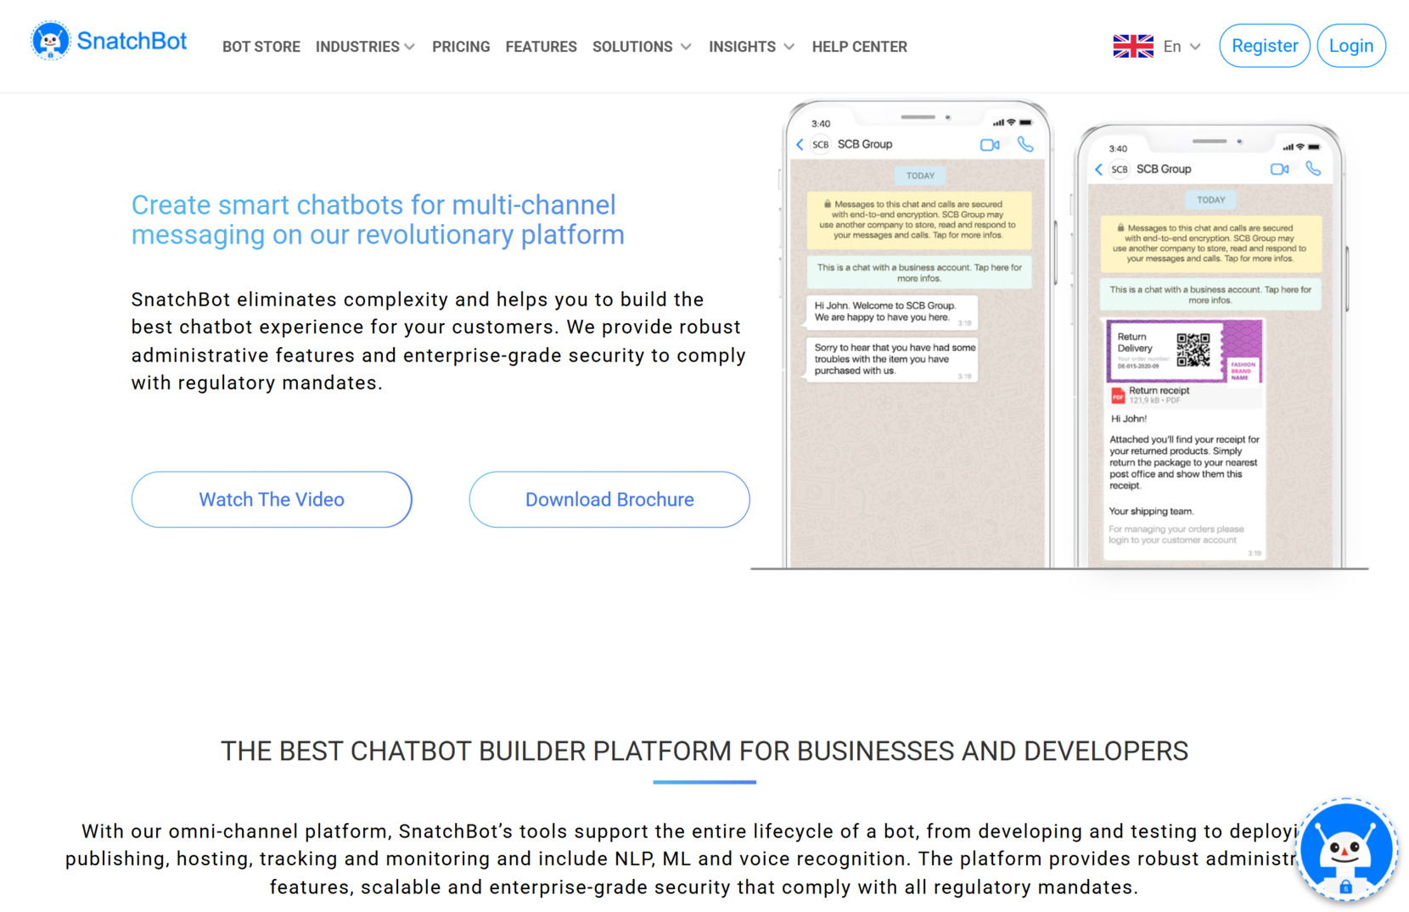Image resolution: width=1409 pixels, height=912 pixels.
Task: Click the Watch The Video button
Action: pyautogui.click(x=271, y=500)
